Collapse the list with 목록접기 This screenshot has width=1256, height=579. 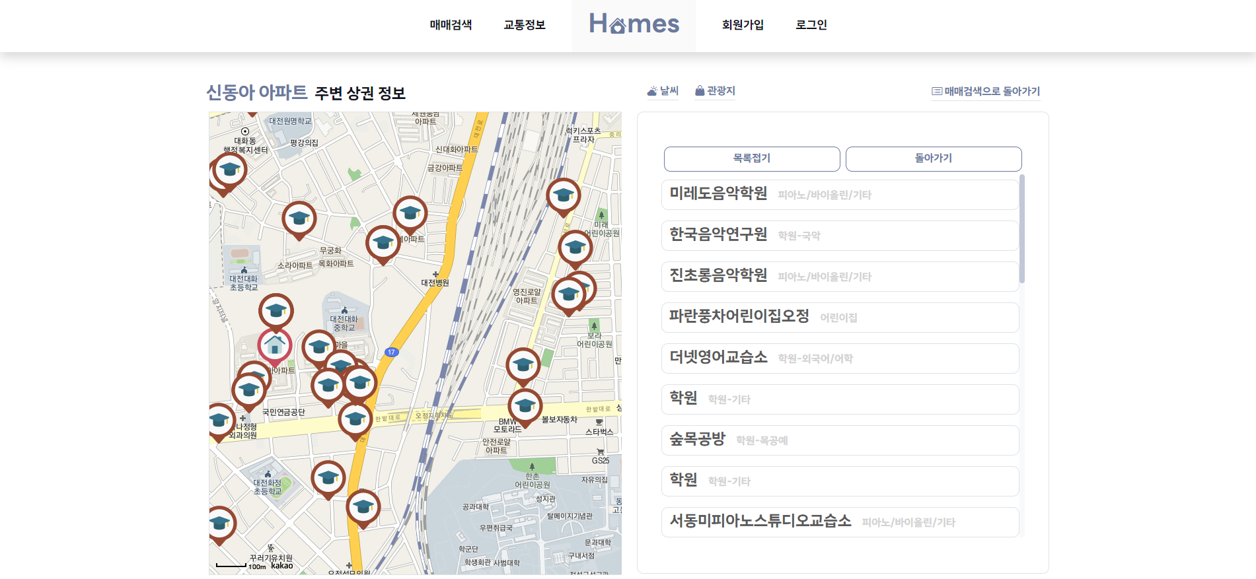click(752, 158)
